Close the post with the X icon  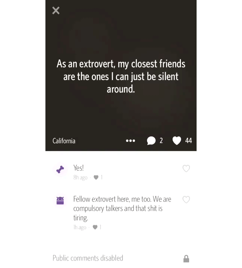coord(56,10)
